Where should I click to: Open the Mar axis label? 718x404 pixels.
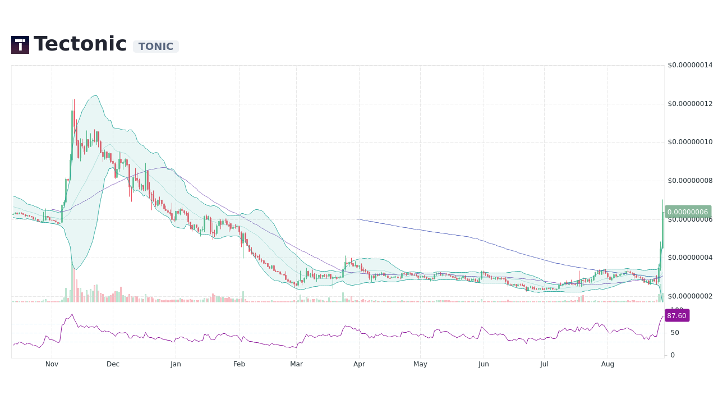(x=296, y=364)
